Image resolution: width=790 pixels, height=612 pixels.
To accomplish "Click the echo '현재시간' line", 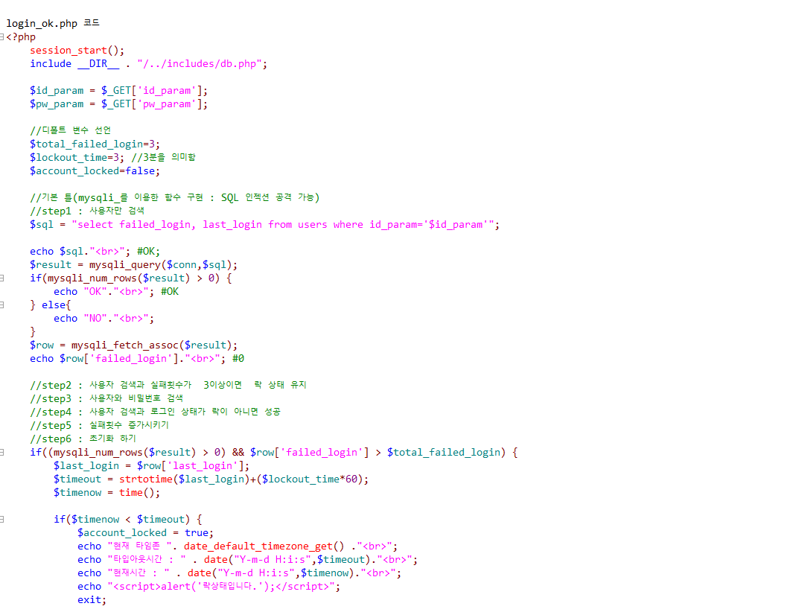I will (x=239, y=573).
